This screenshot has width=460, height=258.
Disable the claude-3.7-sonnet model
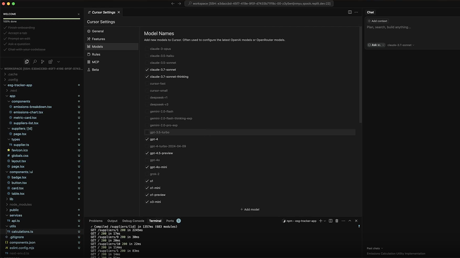coord(147,70)
